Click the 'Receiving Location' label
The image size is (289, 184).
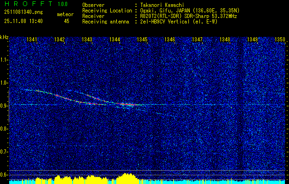coord(107,11)
